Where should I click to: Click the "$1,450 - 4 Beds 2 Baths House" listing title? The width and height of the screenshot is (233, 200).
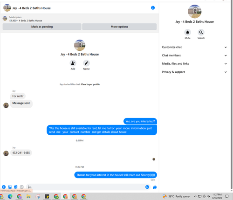tap(26, 21)
